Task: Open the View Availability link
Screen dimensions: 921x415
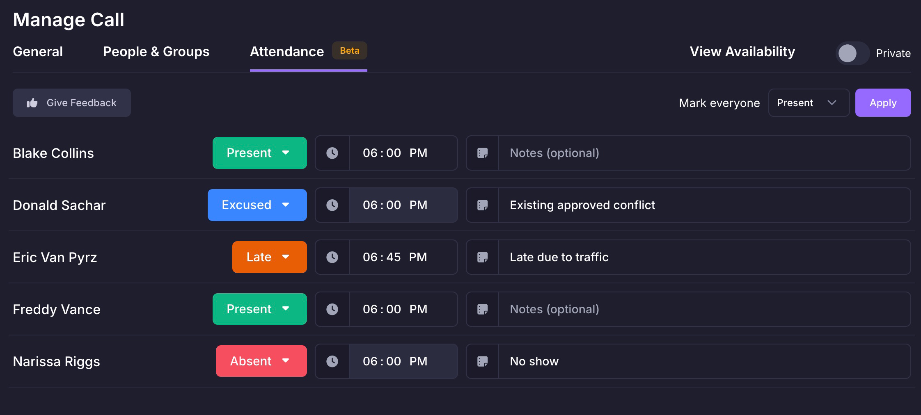Action: pyautogui.click(x=742, y=52)
